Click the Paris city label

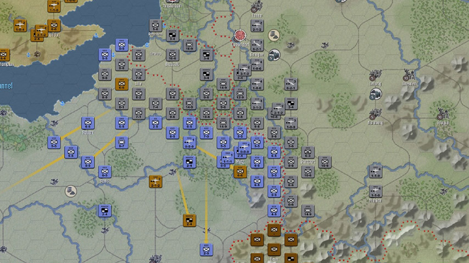point(104,181)
